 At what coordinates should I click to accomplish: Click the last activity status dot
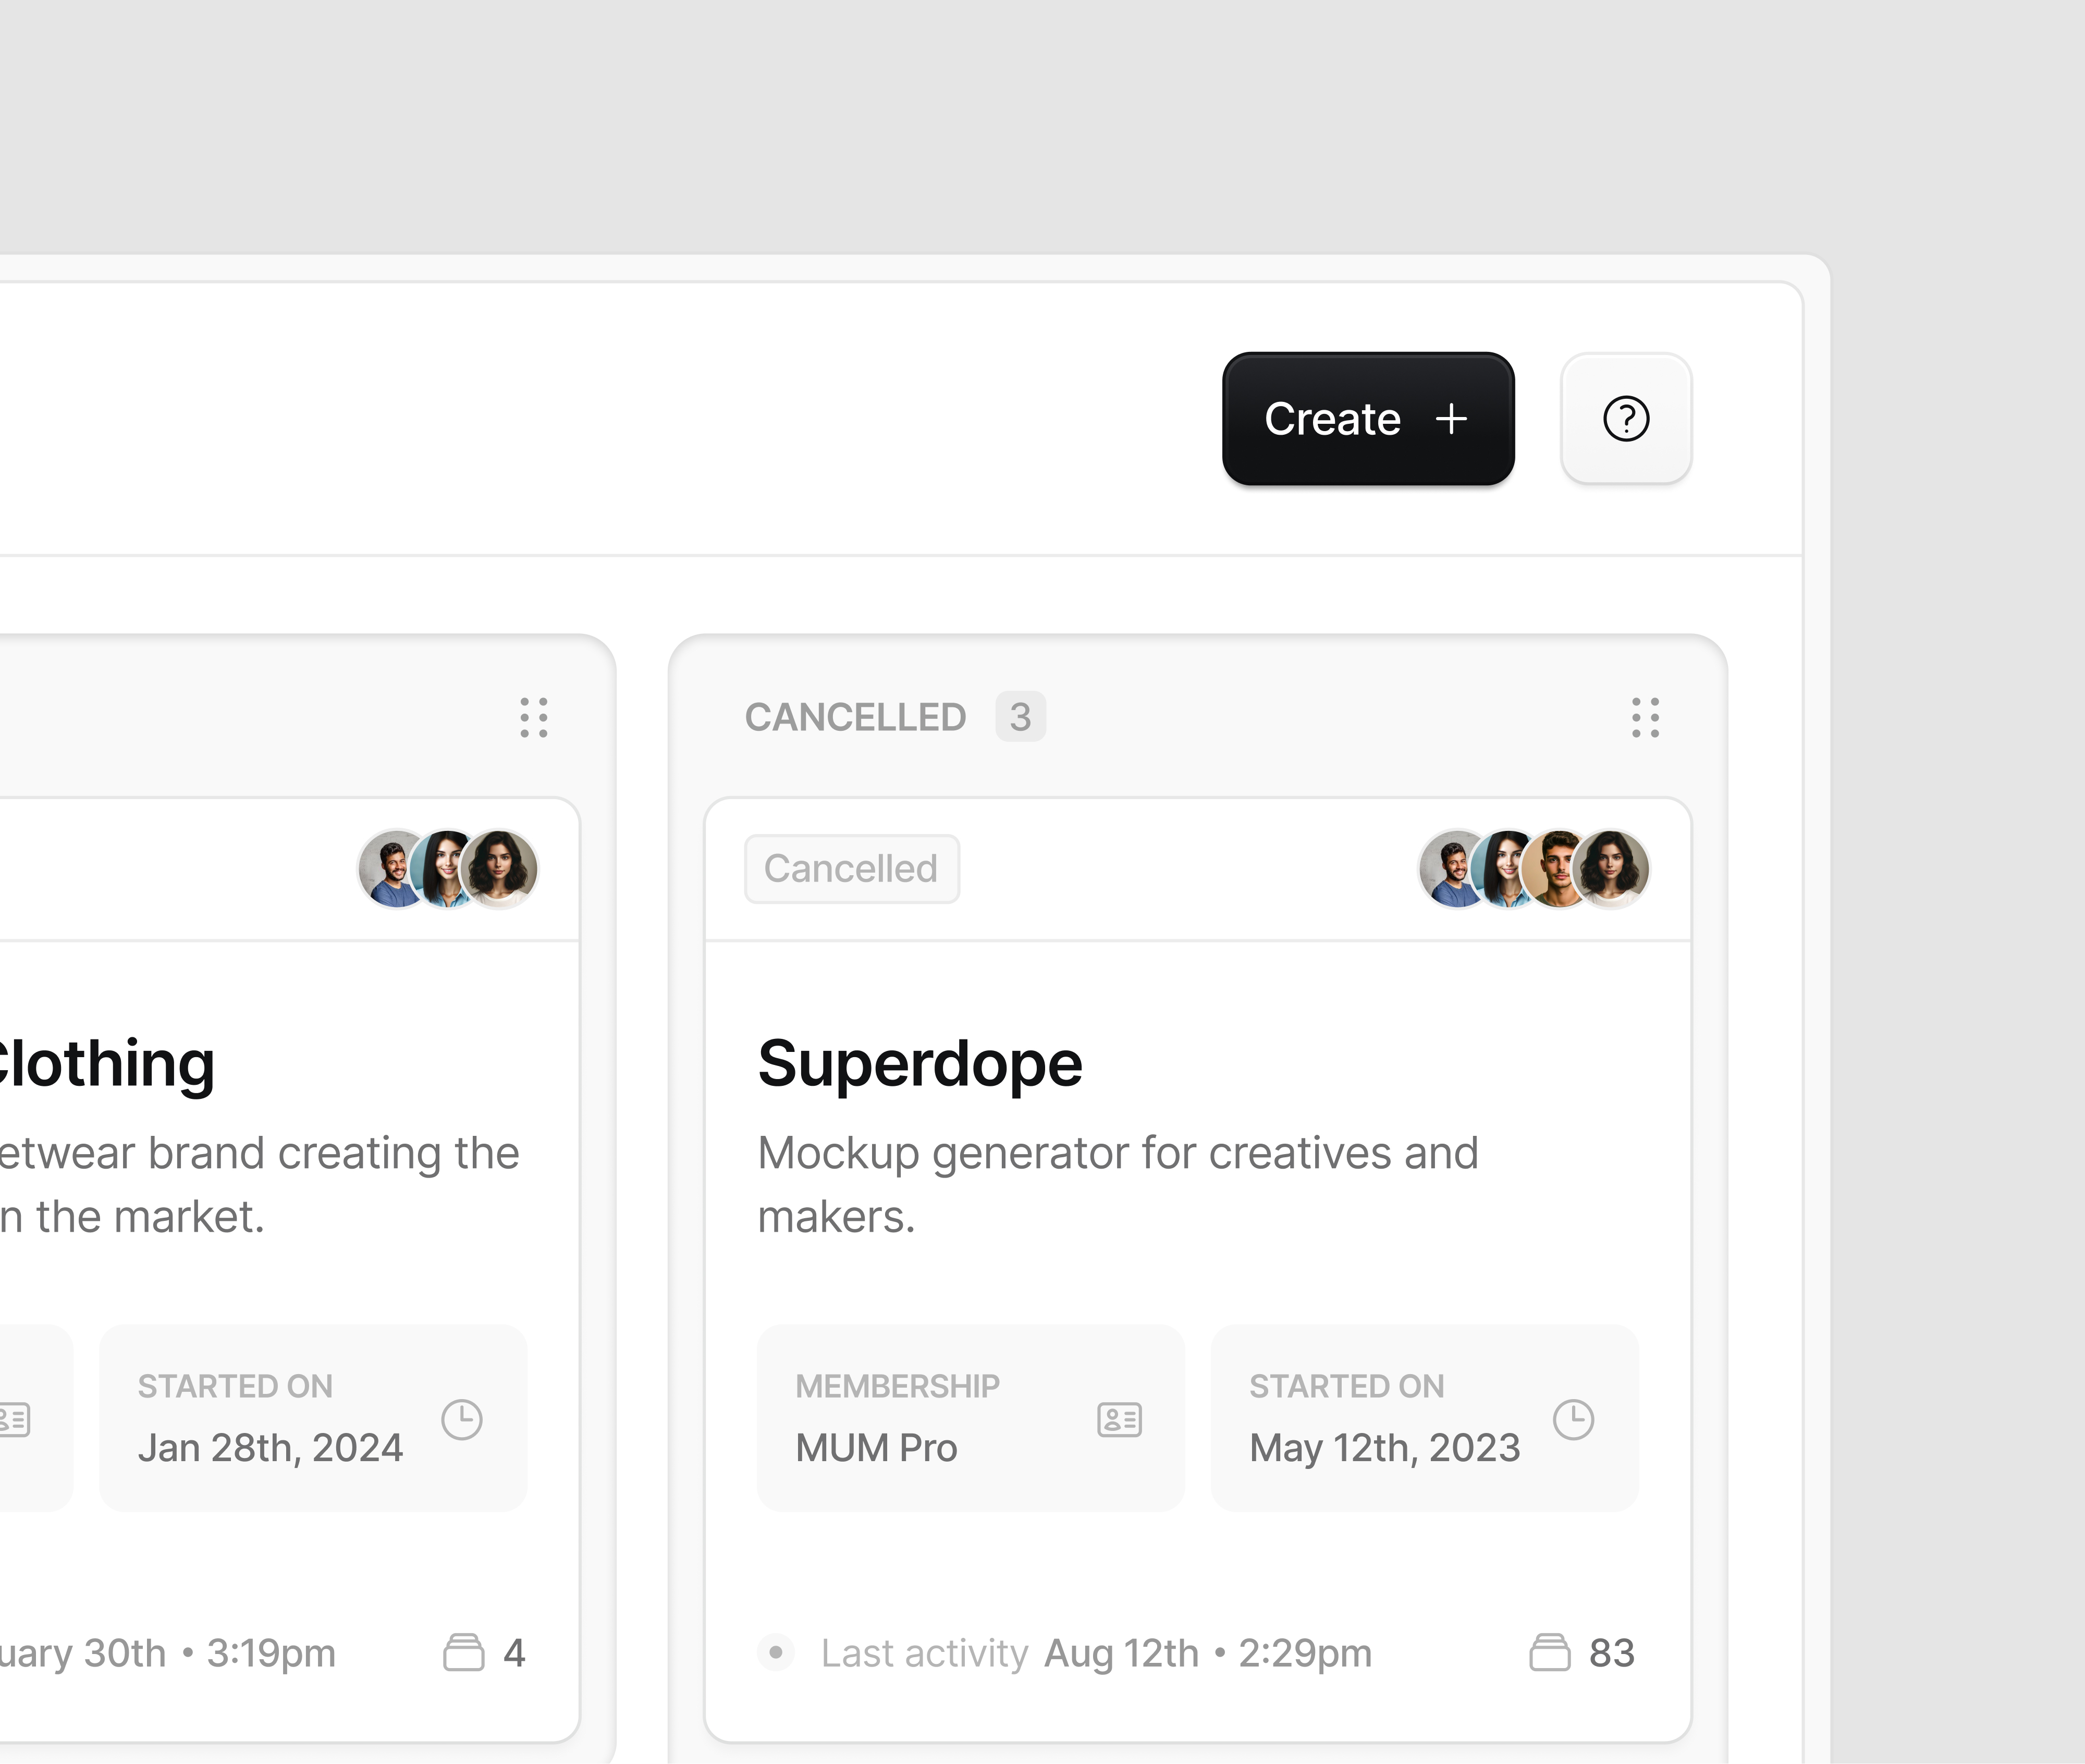[775, 1652]
